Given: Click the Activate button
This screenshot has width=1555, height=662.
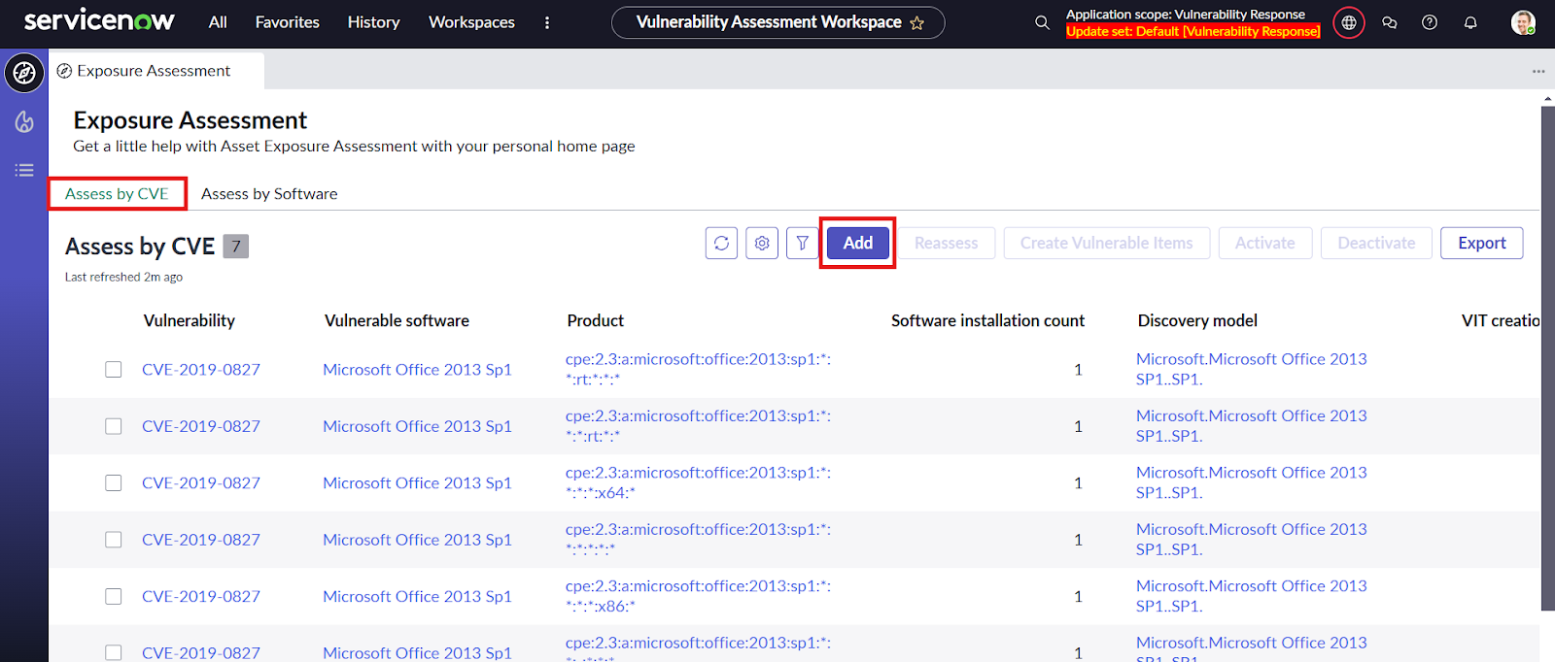Looking at the screenshot, I should (1264, 243).
